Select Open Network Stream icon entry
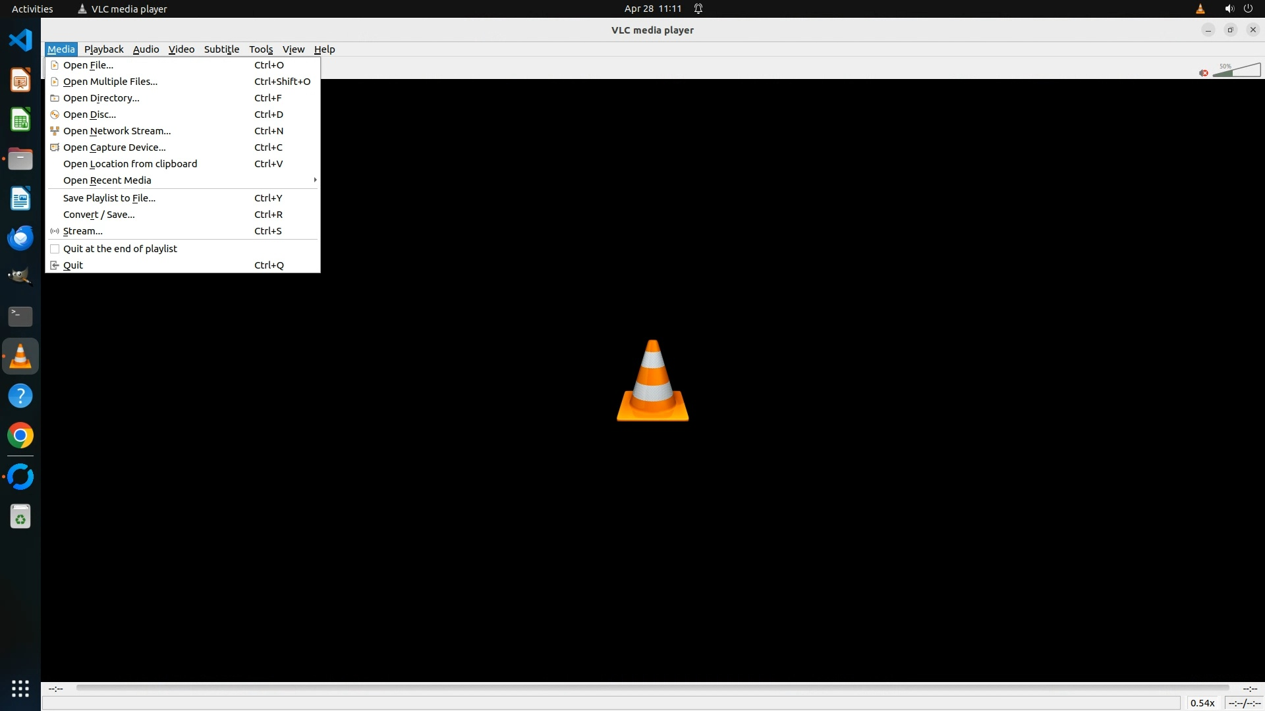This screenshot has width=1265, height=711. (x=55, y=131)
